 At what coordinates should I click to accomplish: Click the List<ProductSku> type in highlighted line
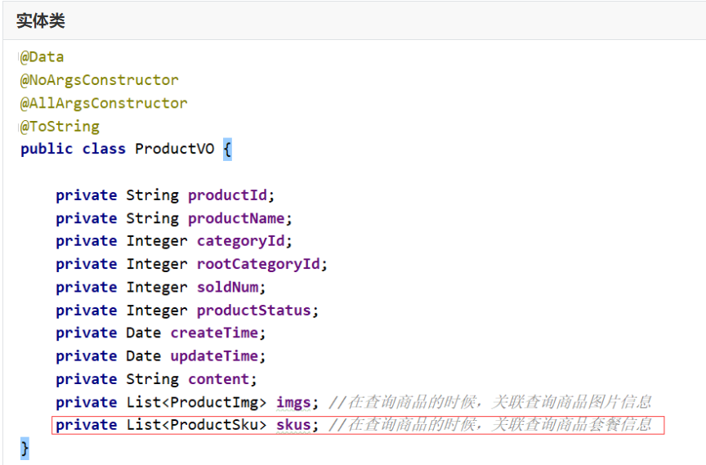(196, 425)
